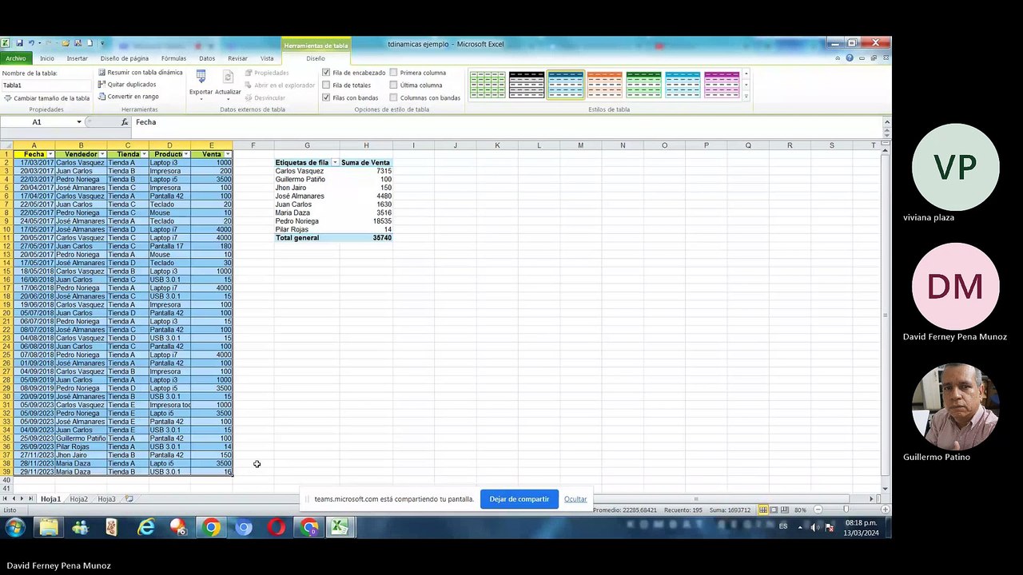The width and height of the screenshot is (1023, 575).
Task: Open Opera browser from taskbar
Action: pyautogui.click(x=276, y=527)
